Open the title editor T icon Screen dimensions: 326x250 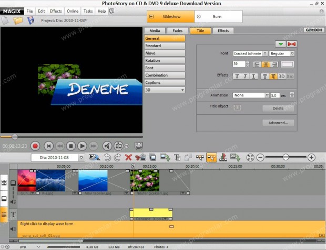(177, 158)
